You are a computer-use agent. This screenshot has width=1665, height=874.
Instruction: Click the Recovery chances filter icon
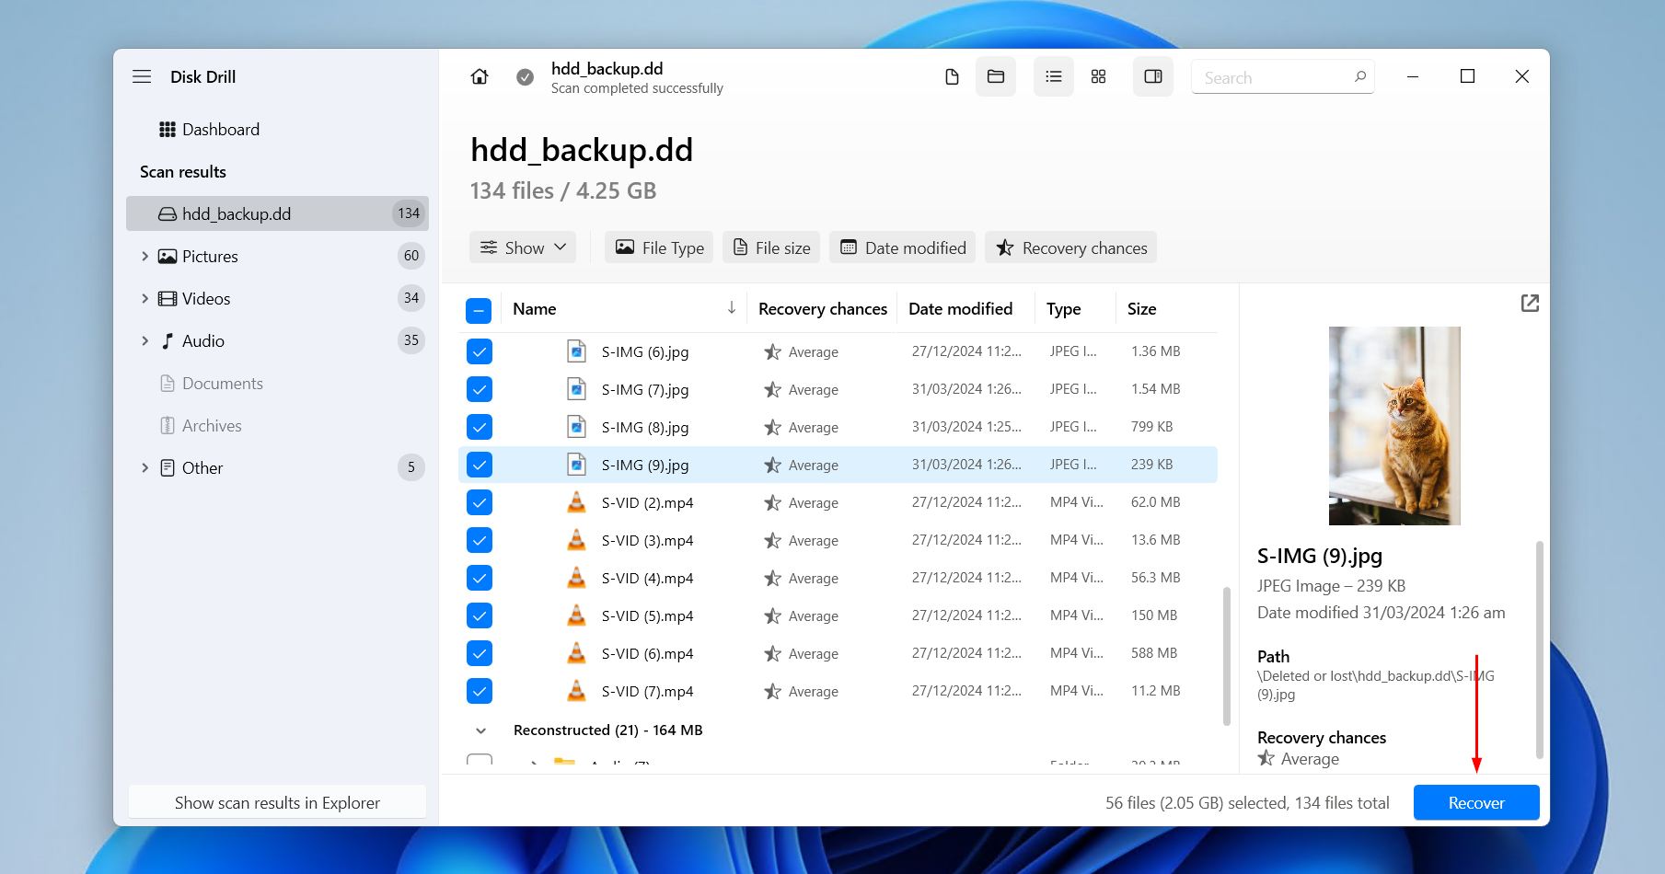tap(1004, 247)
